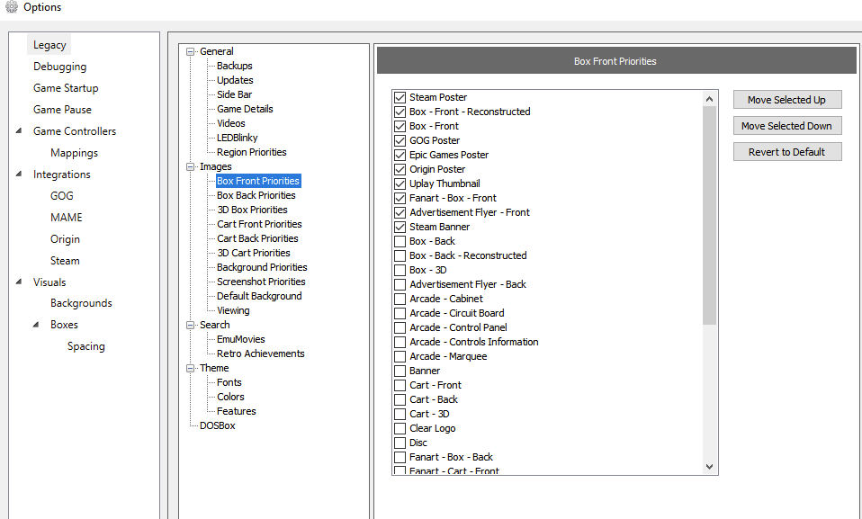
Task: Open the Legacy options section
Action: click(x=49, y=45)
